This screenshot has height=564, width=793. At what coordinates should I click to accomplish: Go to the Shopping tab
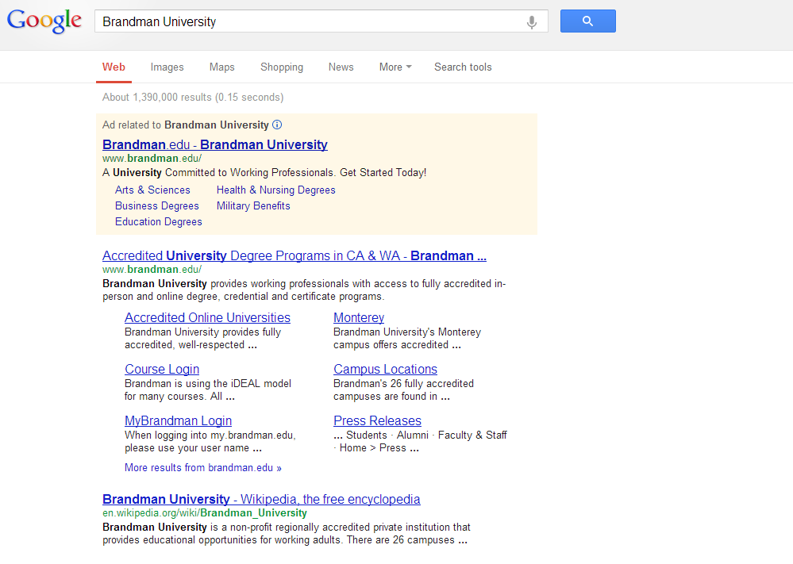[282, 67]
